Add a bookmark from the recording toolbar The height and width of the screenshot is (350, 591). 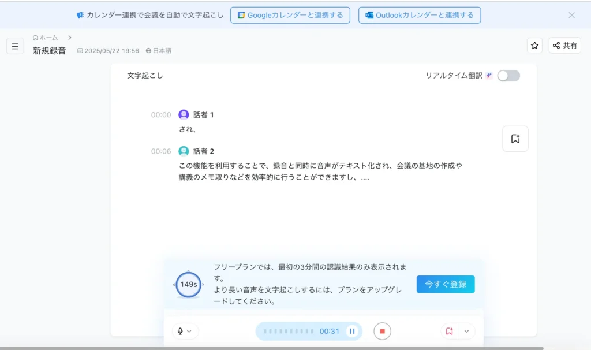(x=450, y=331)
